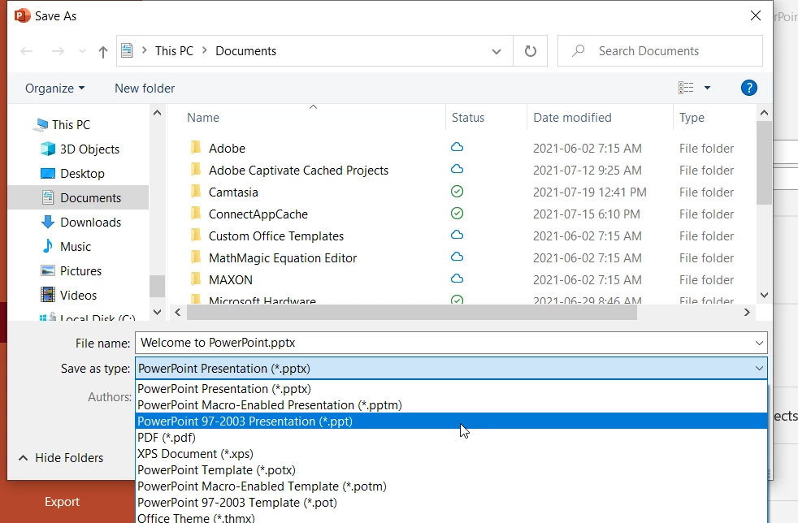Click the cloud status icon for Adobe
This screenshot has width=798, height=523.
pyautogui.click(x=457, y=147)
